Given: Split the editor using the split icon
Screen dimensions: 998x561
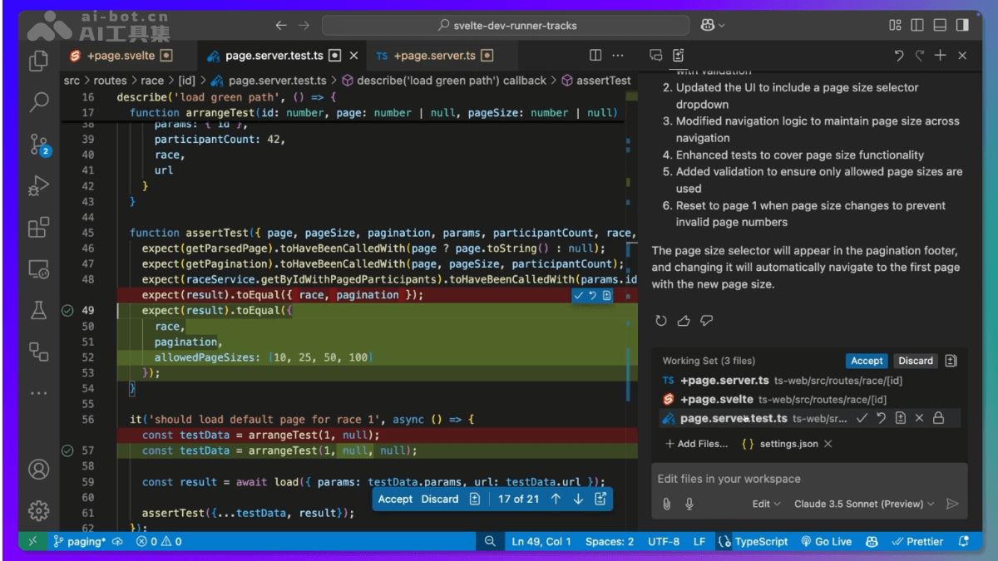Looking at the screenshot, I should click(595, 55).
